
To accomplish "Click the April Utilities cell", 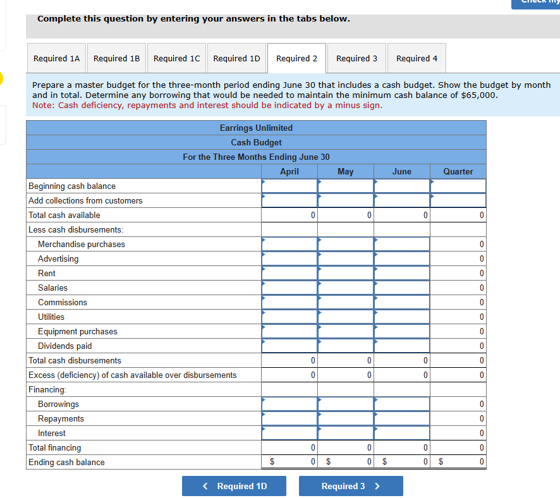I will click(x=289, y=317).
